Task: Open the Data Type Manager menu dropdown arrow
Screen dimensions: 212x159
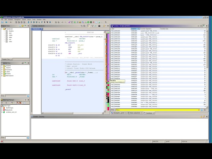Action: (x=26, y=100)
